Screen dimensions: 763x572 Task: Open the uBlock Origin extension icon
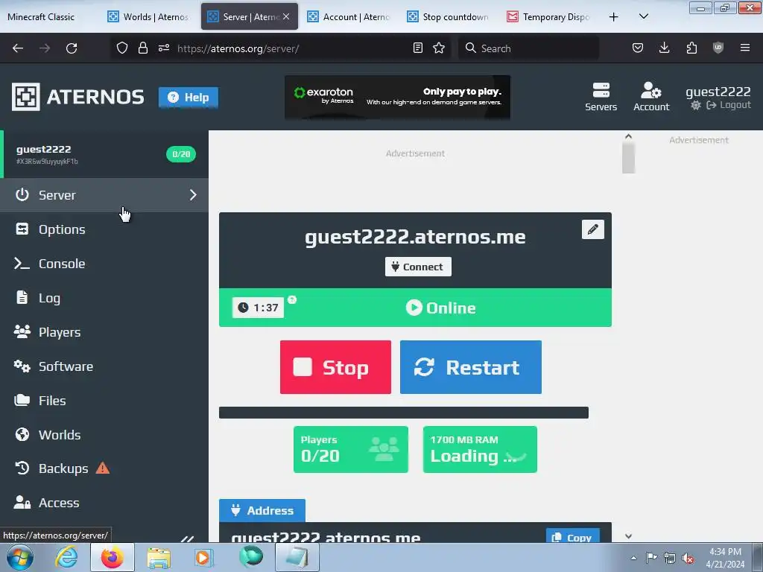tap(718, 48)
